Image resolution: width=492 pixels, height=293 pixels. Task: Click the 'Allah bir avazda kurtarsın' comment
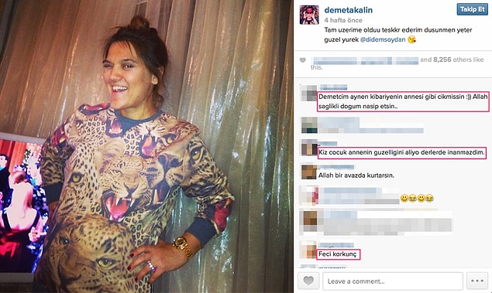tap(356, 175)
